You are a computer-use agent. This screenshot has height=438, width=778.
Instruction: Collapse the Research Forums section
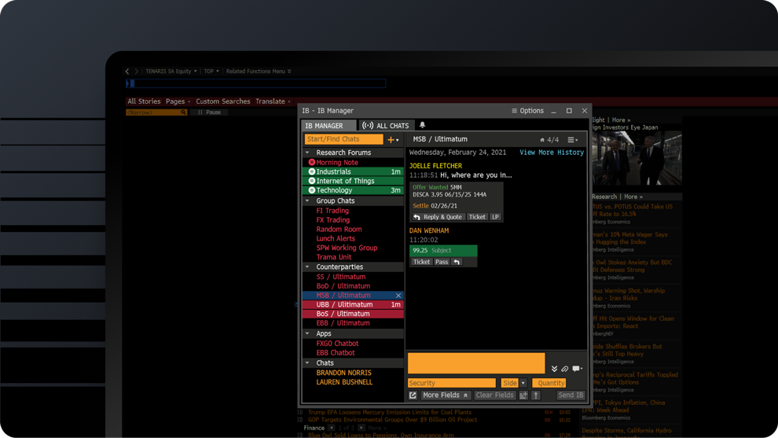click(x=307, y=153)
